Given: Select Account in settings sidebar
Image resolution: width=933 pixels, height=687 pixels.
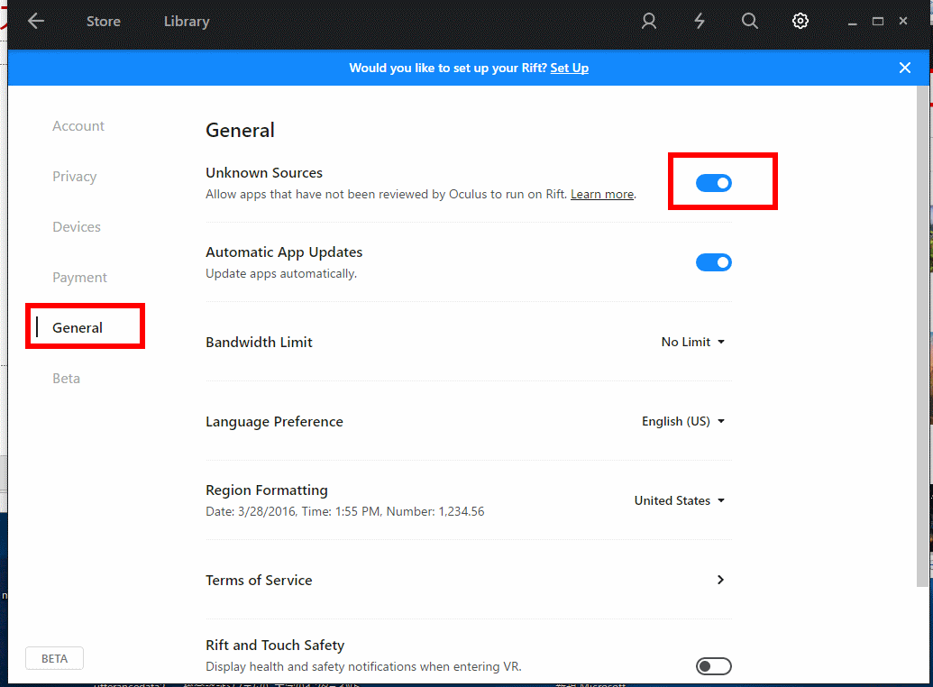Looking at the screenshot, I should pos(78,125).
